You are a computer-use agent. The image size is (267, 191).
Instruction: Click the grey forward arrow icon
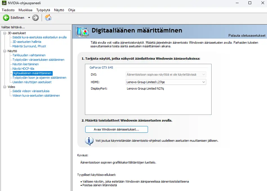click(35, 18)
